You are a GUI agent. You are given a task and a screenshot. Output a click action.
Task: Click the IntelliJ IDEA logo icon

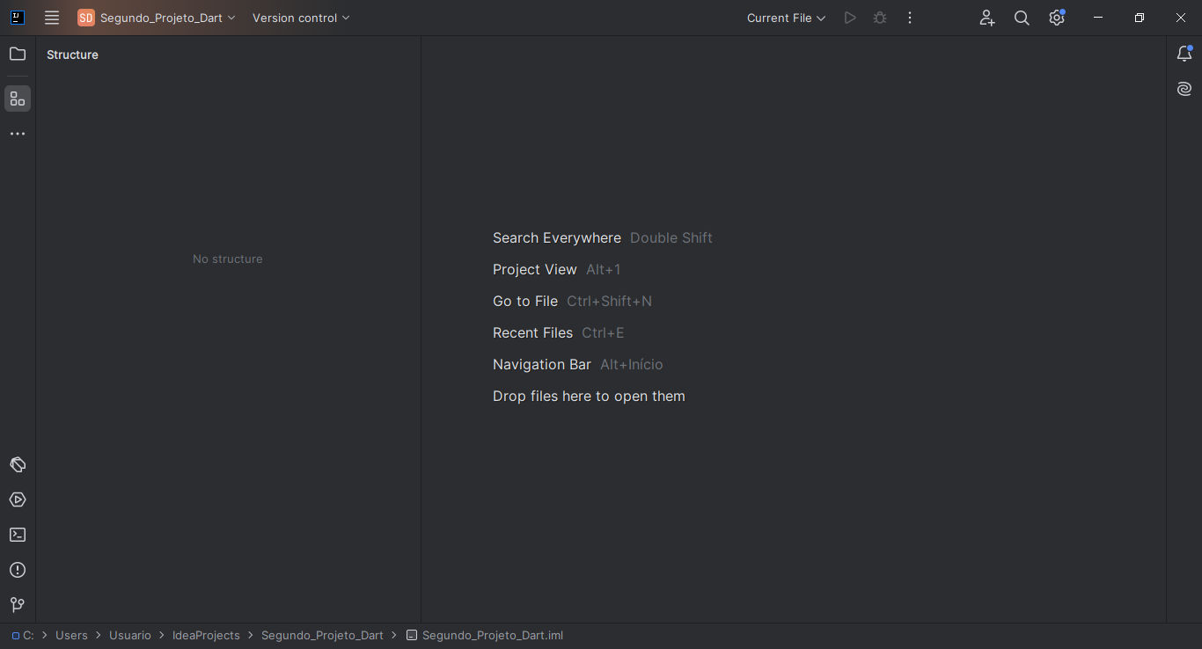pos(17,18)
